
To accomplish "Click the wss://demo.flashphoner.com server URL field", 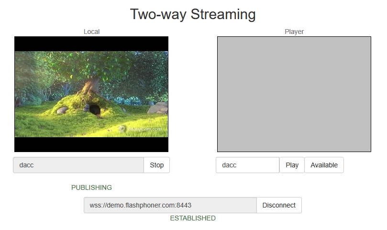I will coord(170,205).
